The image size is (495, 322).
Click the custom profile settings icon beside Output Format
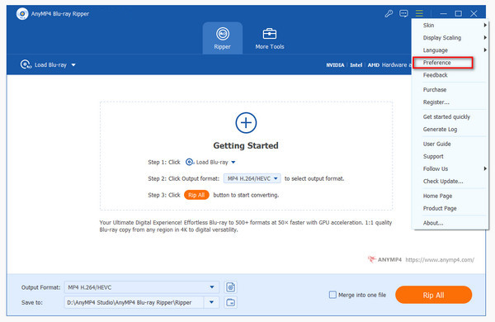click(231, 287)
